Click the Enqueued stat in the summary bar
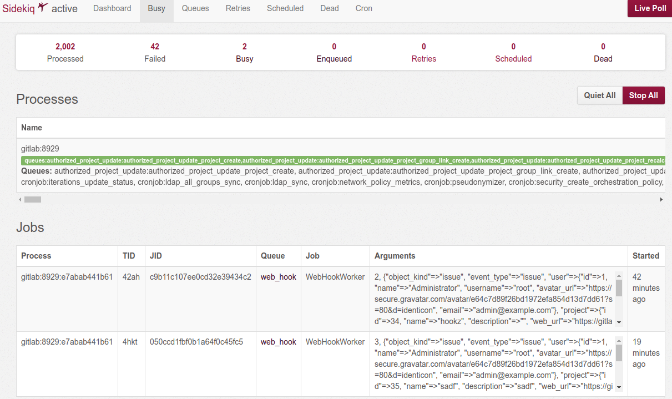Viewport: 672px width, 399px height. pos(334,53)
